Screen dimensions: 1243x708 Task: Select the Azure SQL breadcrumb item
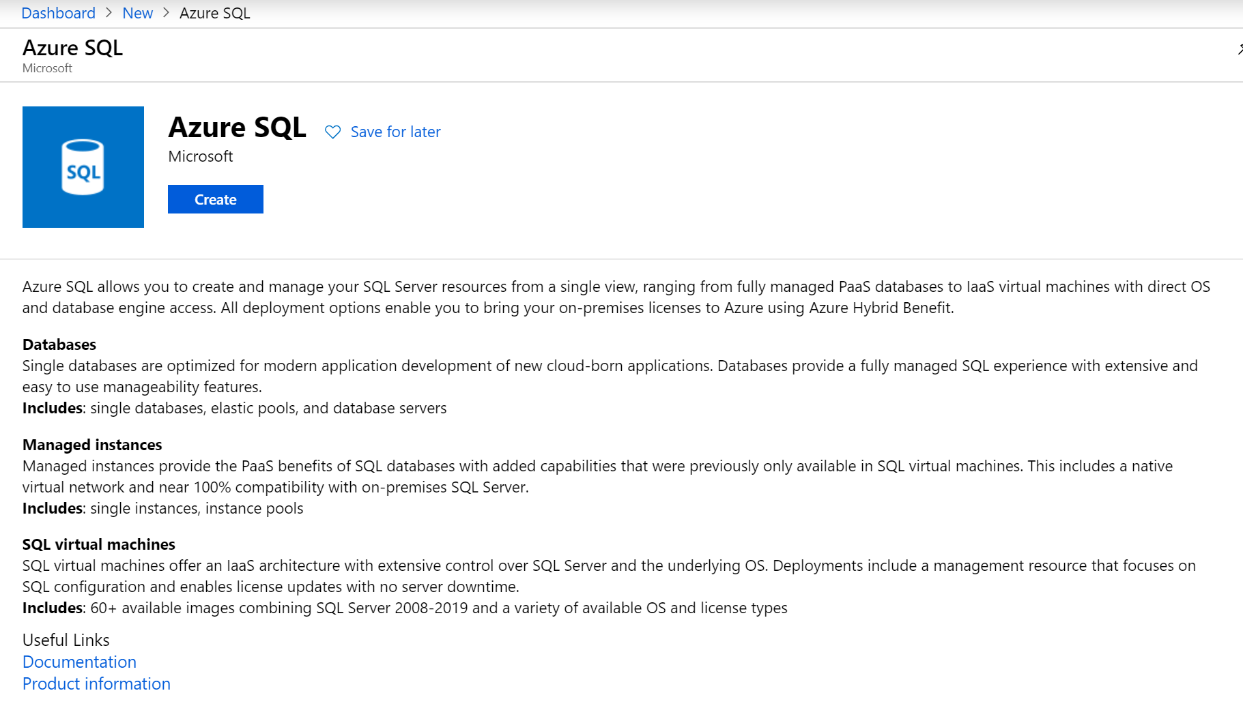[x=214, y=13]
